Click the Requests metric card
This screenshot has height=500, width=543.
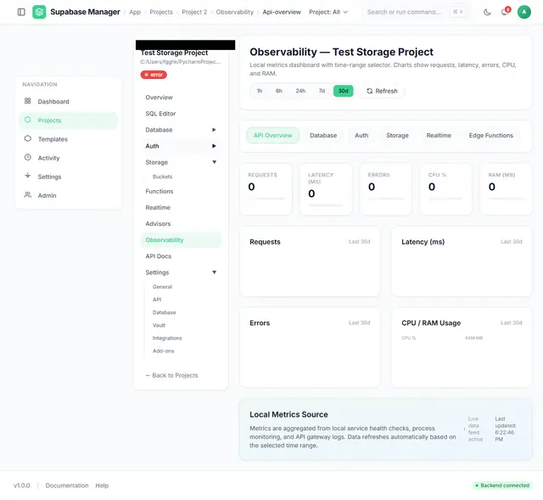(266, 188)
